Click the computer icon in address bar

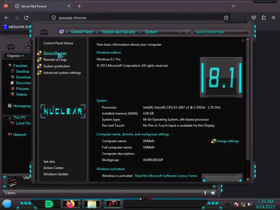[62, 32]
